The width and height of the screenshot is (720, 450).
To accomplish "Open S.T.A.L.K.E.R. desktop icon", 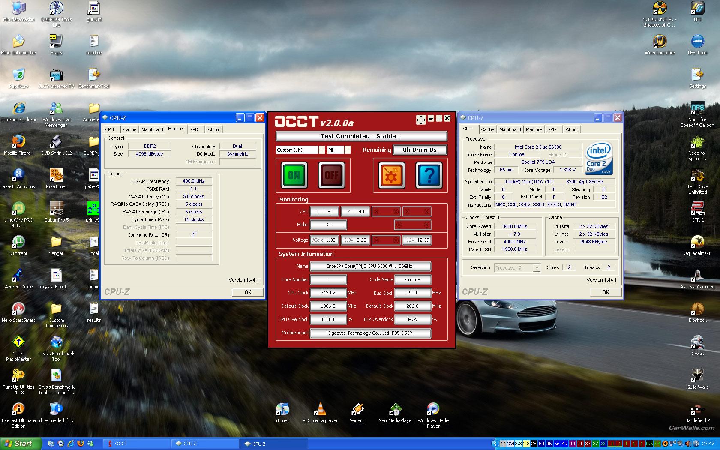I will point(660,14).
